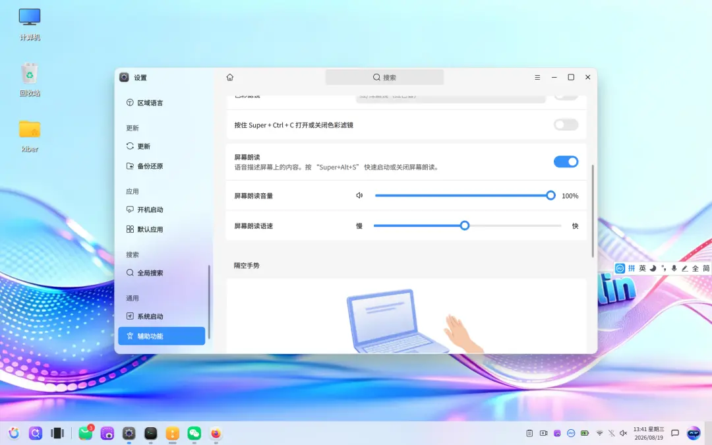Screen dimensions: 712x445
Task: Click the pen handwriting icon on input bar
Action: 685,268
